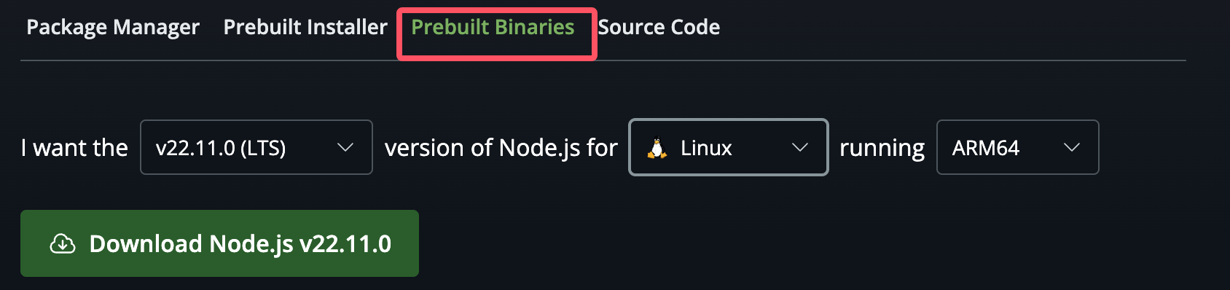Click the chevron arrow beside ARM64

point(1071,147)
